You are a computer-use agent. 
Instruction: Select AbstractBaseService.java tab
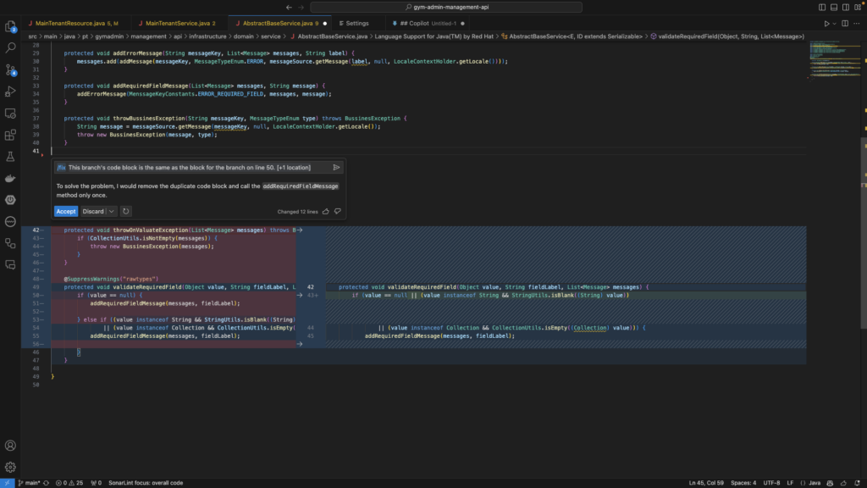click(280, 23)
